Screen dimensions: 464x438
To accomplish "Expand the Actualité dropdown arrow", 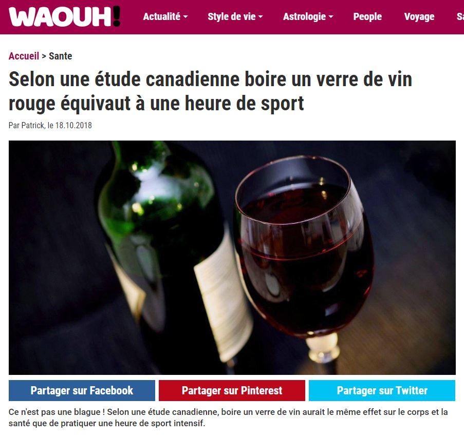I will click(x=185, y=17).
